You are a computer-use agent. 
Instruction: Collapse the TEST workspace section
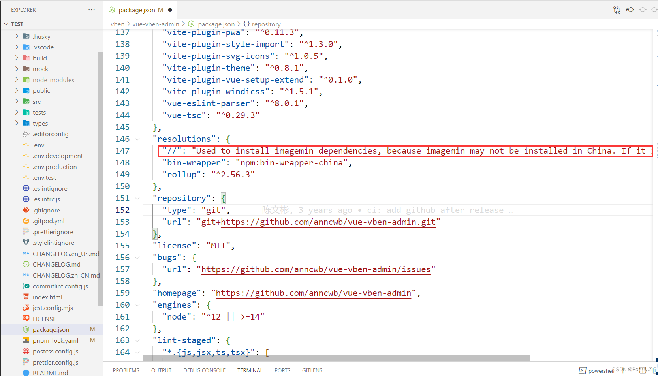6,24
